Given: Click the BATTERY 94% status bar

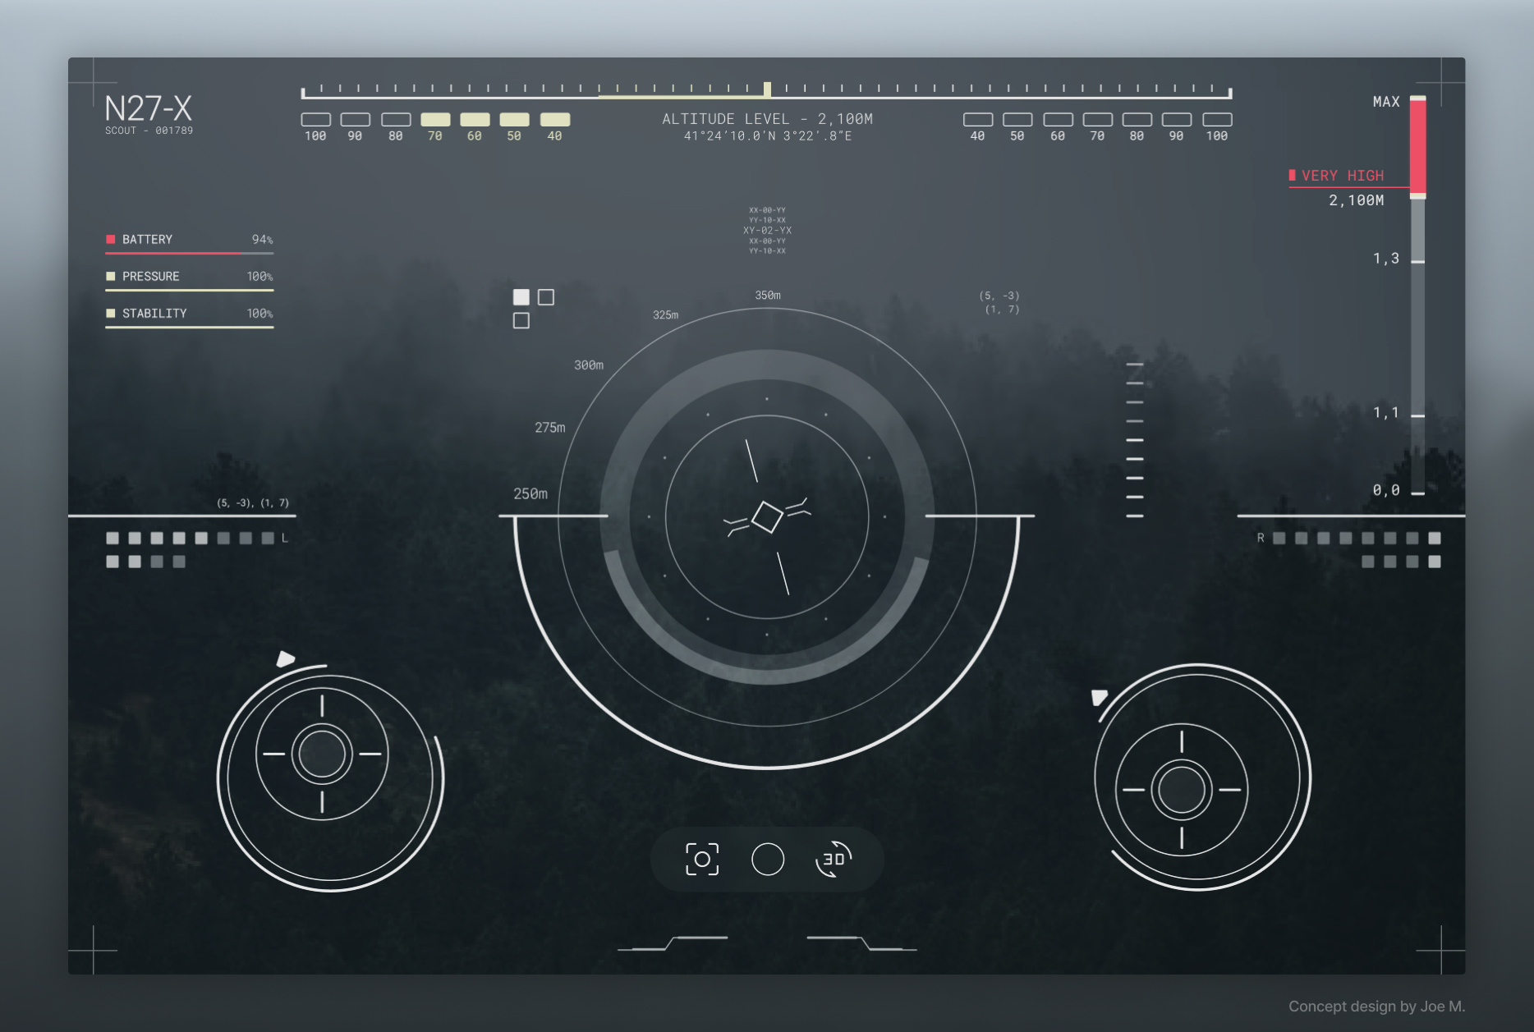Looking at the screenshot, I should tap(190, 244).
